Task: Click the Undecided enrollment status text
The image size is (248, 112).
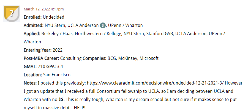Action: pyautogui.click(x=53, y=17)
